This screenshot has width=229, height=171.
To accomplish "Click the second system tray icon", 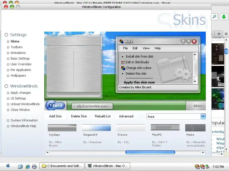I will pos(202,166).
